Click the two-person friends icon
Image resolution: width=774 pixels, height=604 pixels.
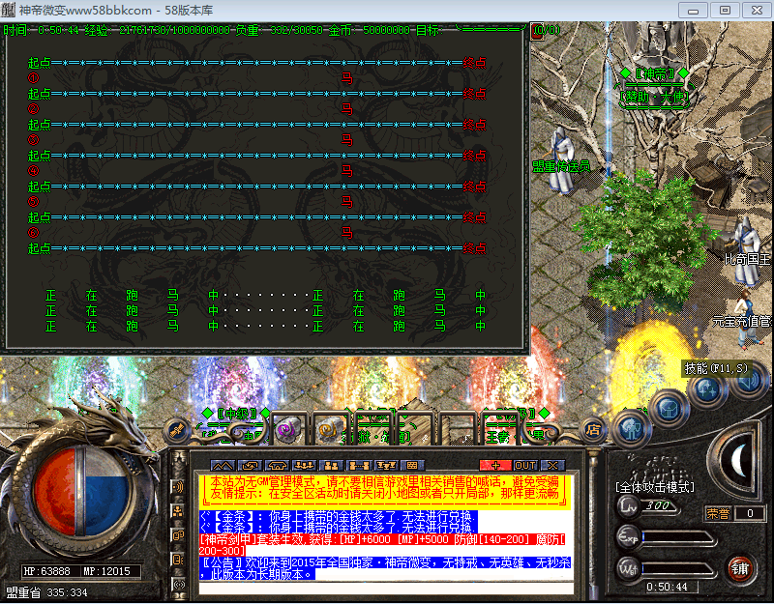[331, 466]
